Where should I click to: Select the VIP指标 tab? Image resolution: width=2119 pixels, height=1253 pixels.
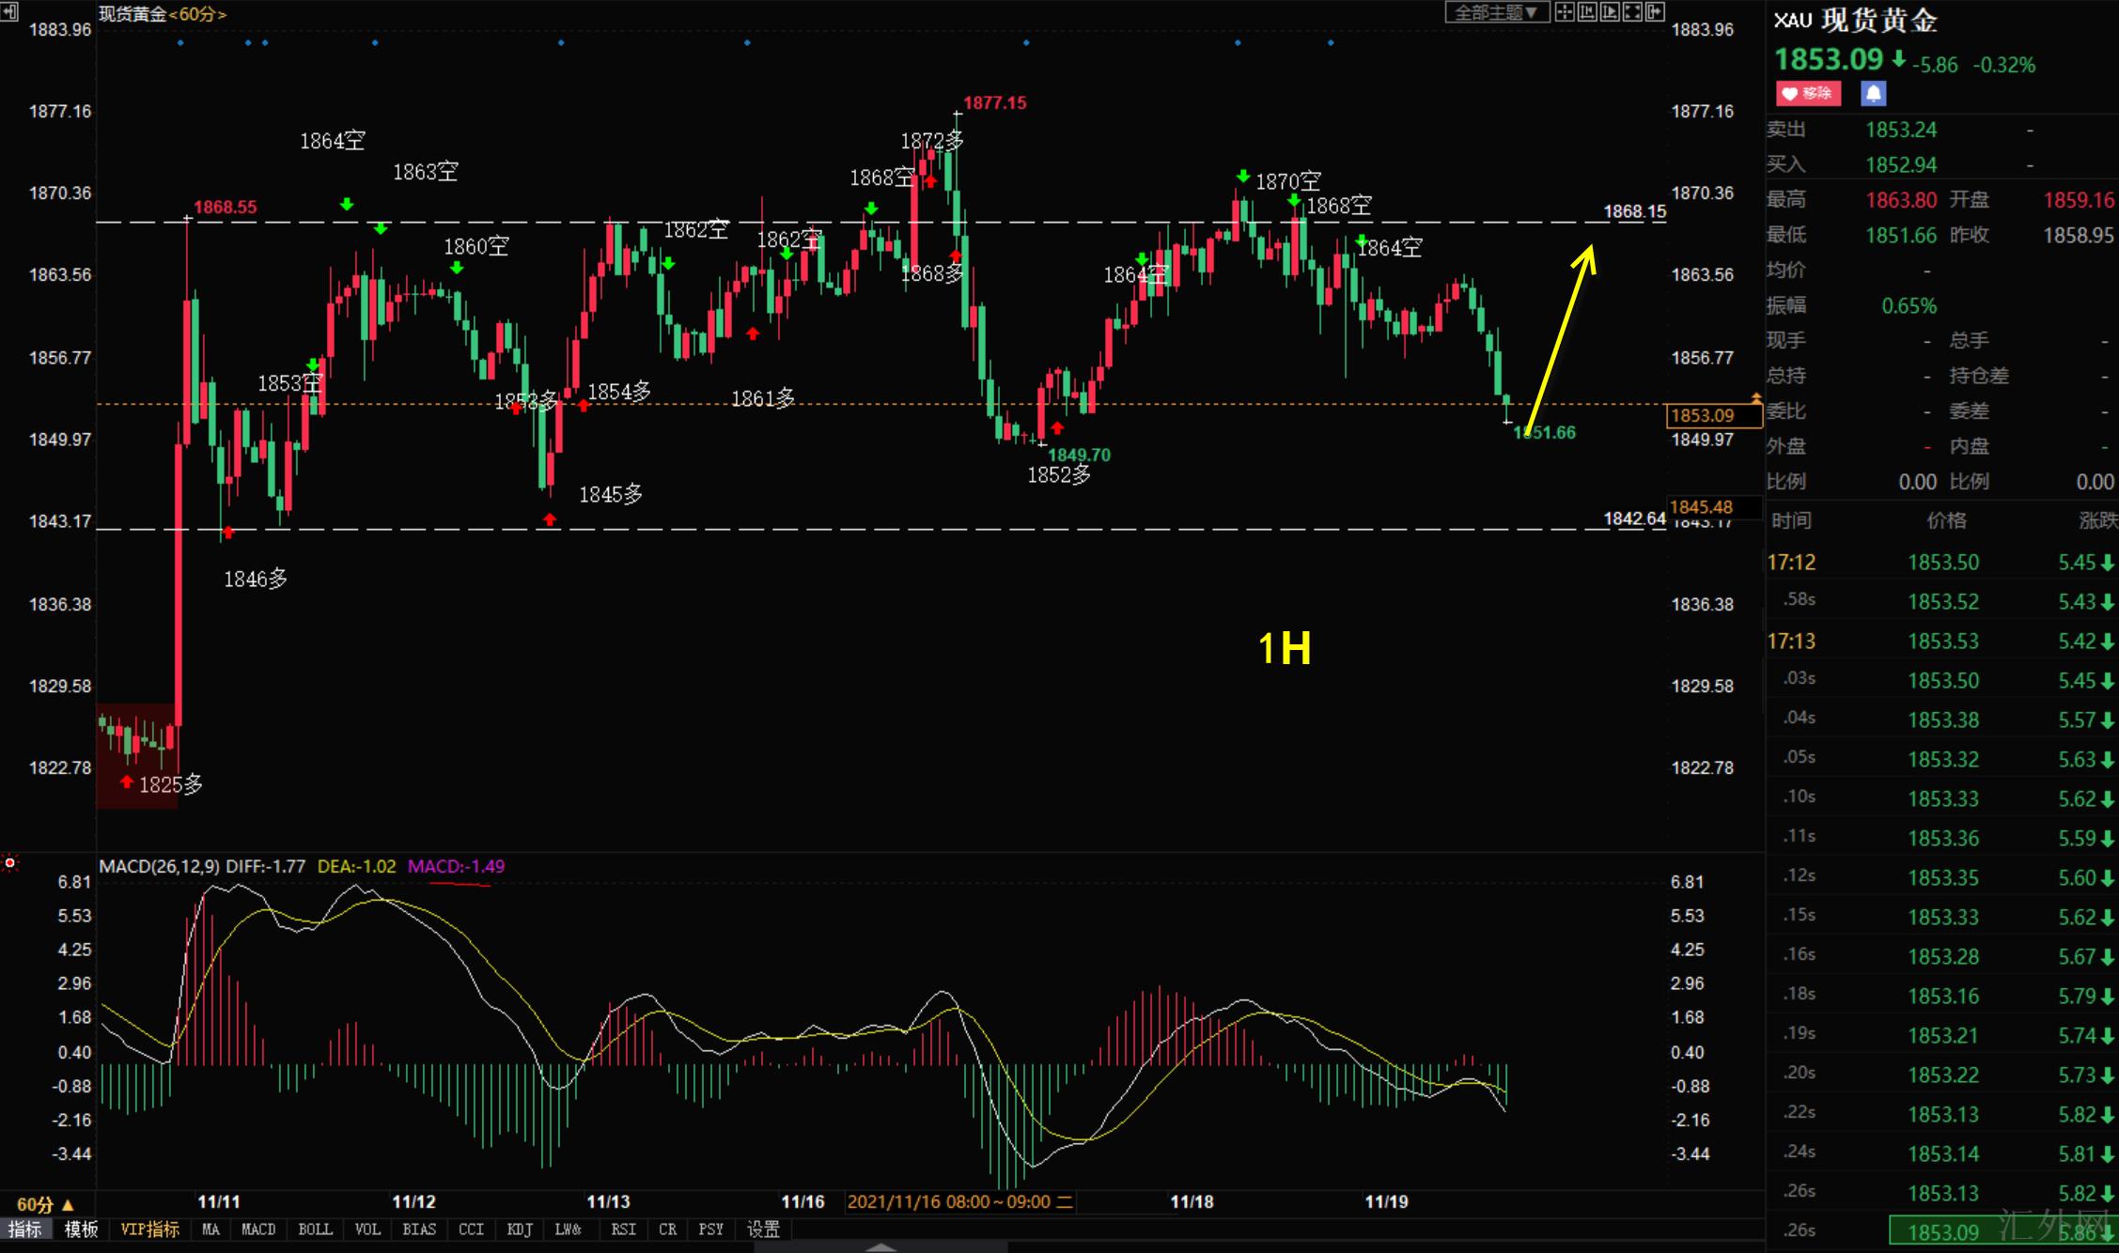(150, 1230)
